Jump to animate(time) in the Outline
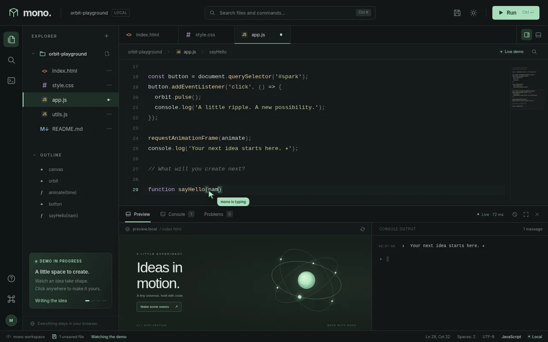Screen dimensions: 548x342 [x=63, y=192]
